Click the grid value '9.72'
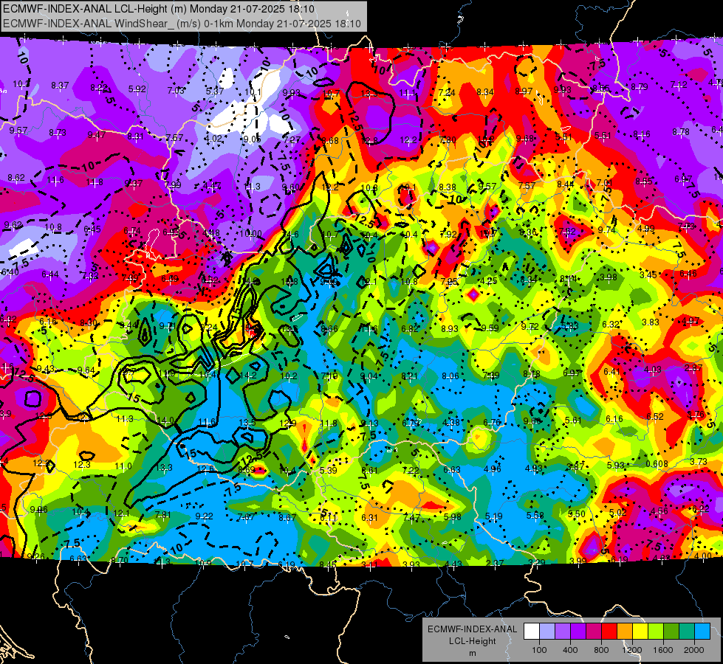This screenshot has width=723, height=664. [x=530, y=326]
